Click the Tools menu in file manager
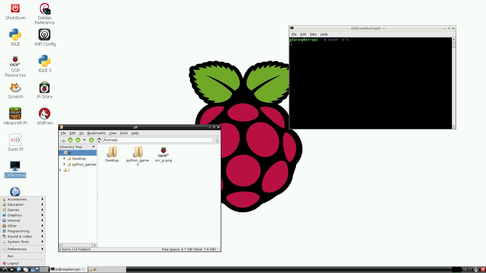Screen dimensions: 486x273 pos(124,133)
